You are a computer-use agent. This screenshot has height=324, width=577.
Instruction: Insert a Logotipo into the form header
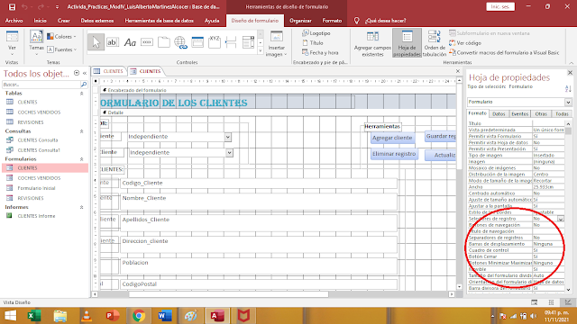pos(316,33)
